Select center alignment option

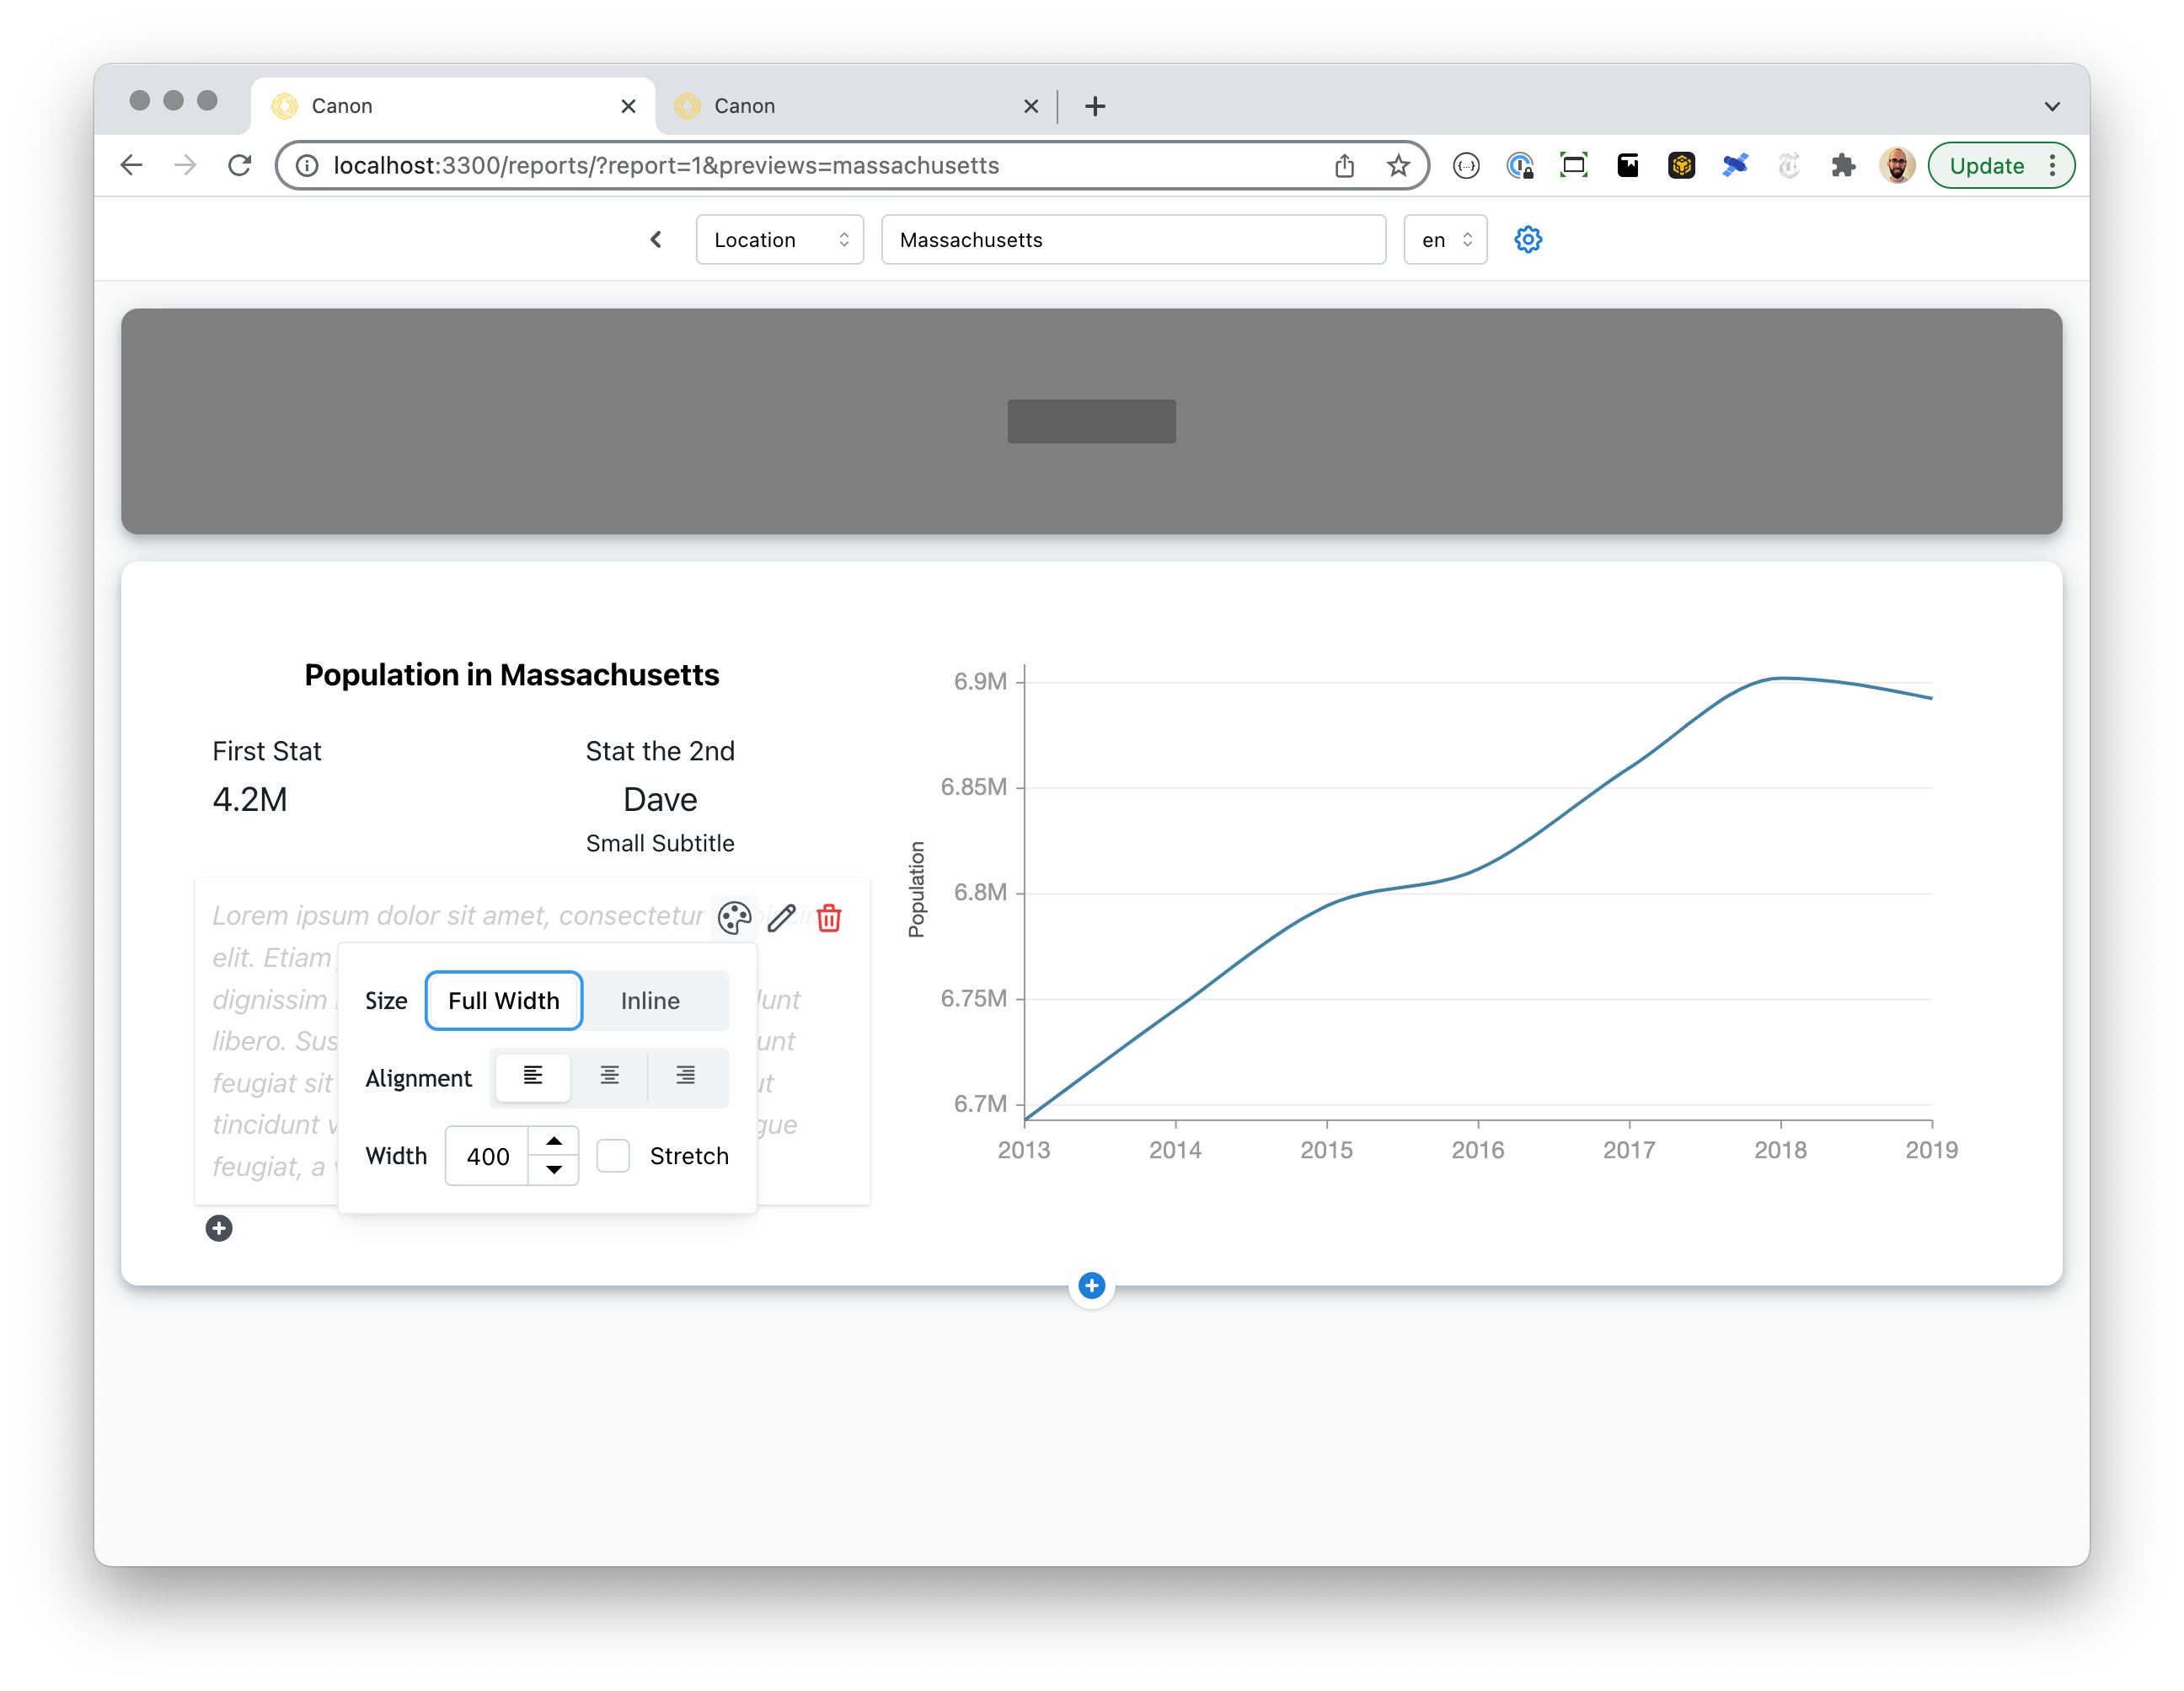click(610, 1076)
